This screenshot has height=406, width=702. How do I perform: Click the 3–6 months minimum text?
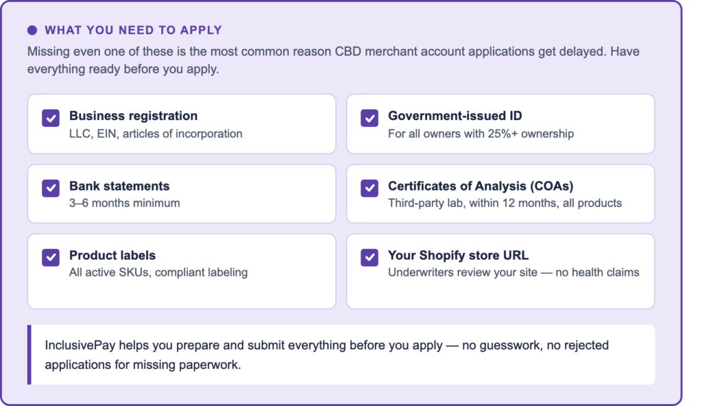pos(124,203)
